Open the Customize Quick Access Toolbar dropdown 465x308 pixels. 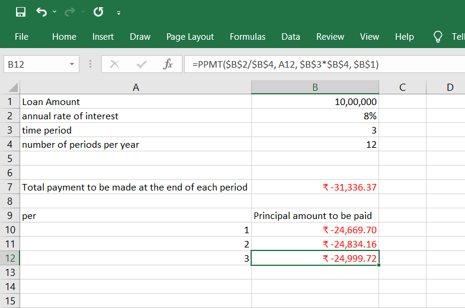click(118, 12)
